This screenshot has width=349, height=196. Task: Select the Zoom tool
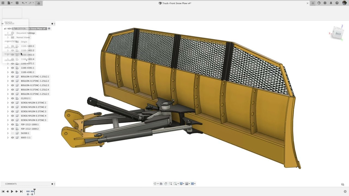[170, 184]
